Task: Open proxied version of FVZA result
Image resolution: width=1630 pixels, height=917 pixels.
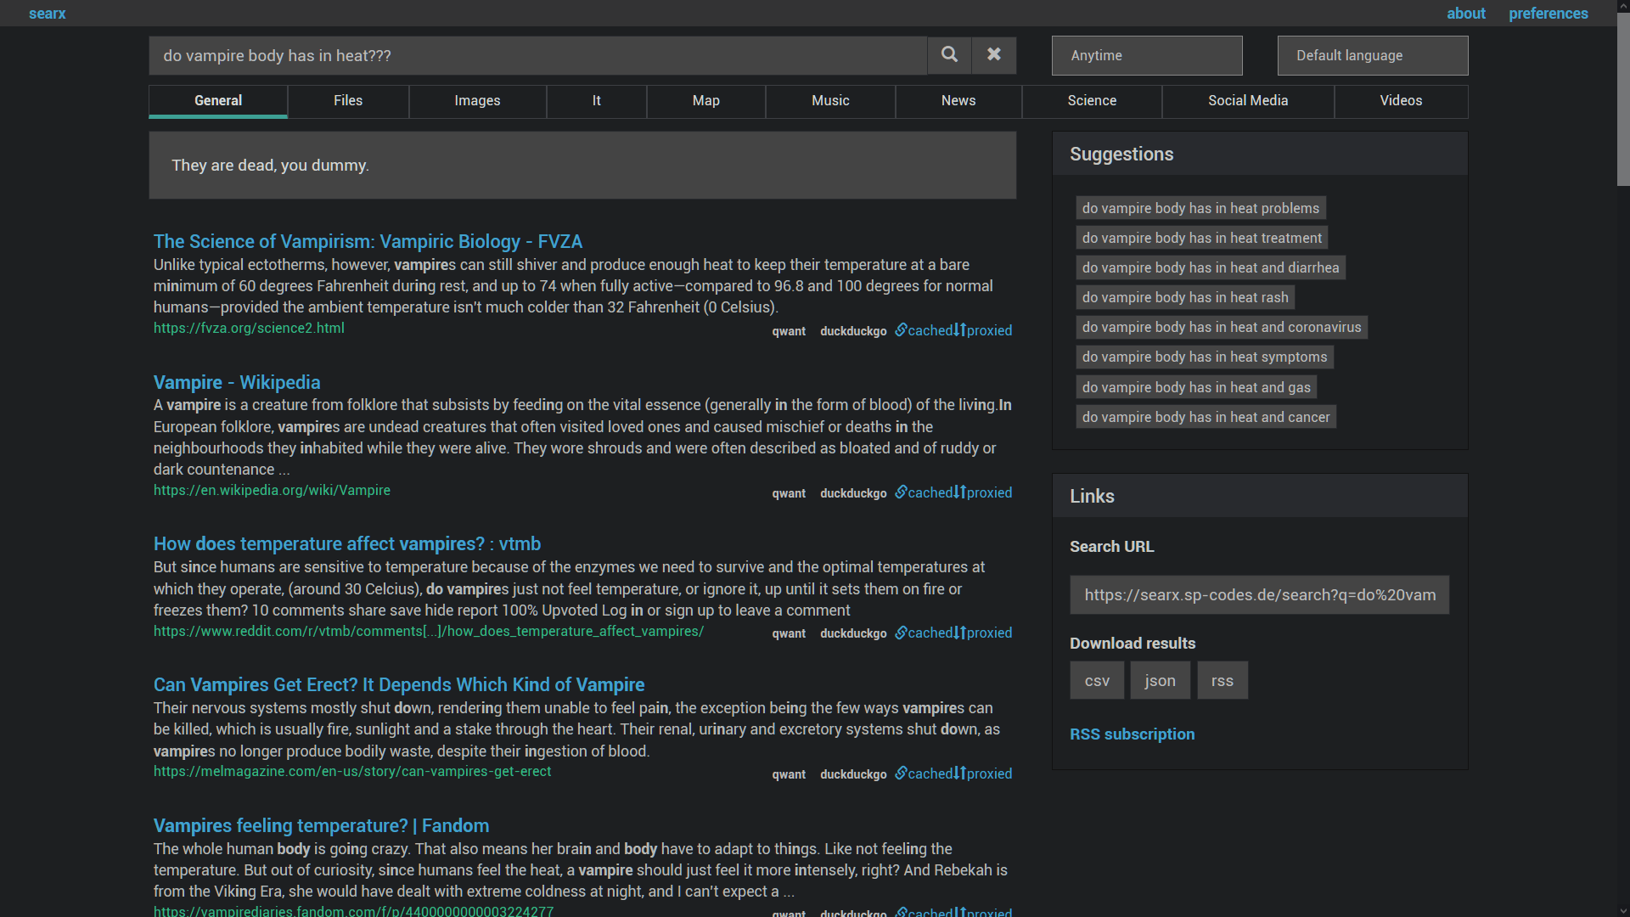Action: [x=983, y=331]
